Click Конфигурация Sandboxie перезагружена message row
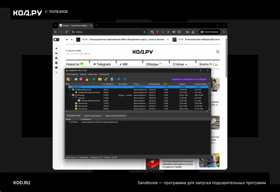The image size is (280, 192). click(x=137, y=122)
